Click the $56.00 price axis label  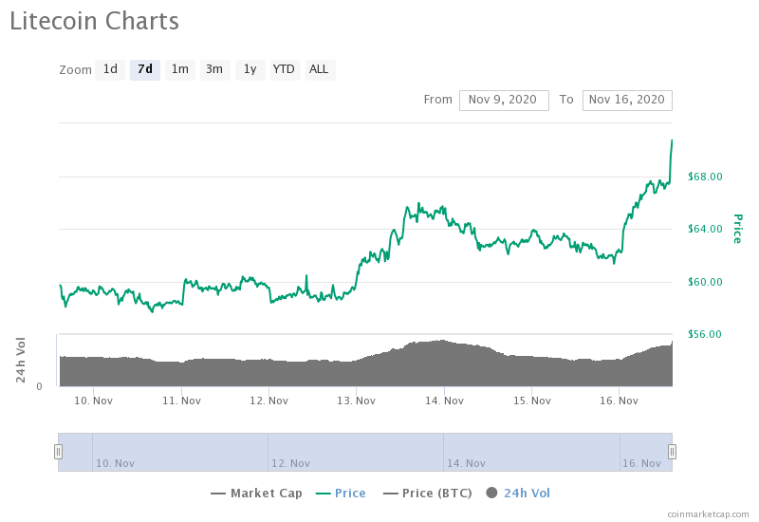(705, 334)
